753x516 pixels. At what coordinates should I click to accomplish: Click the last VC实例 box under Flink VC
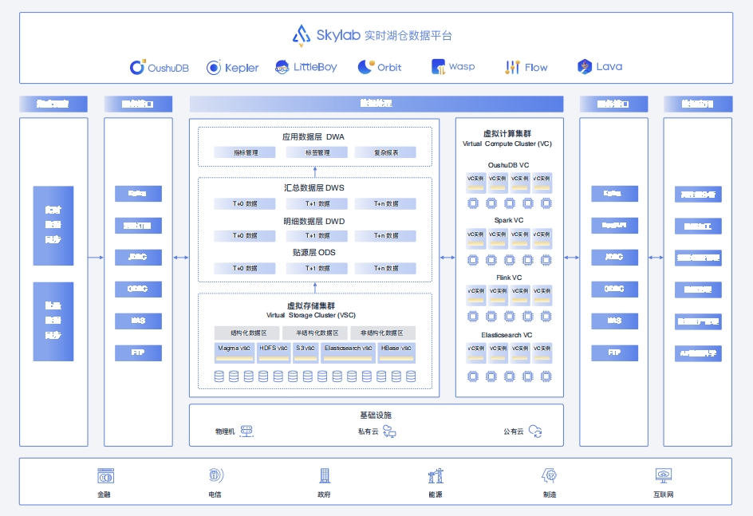point(542,296)
